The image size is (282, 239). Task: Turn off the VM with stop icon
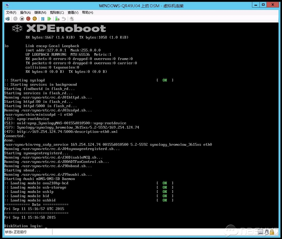(x=22, y=19)
